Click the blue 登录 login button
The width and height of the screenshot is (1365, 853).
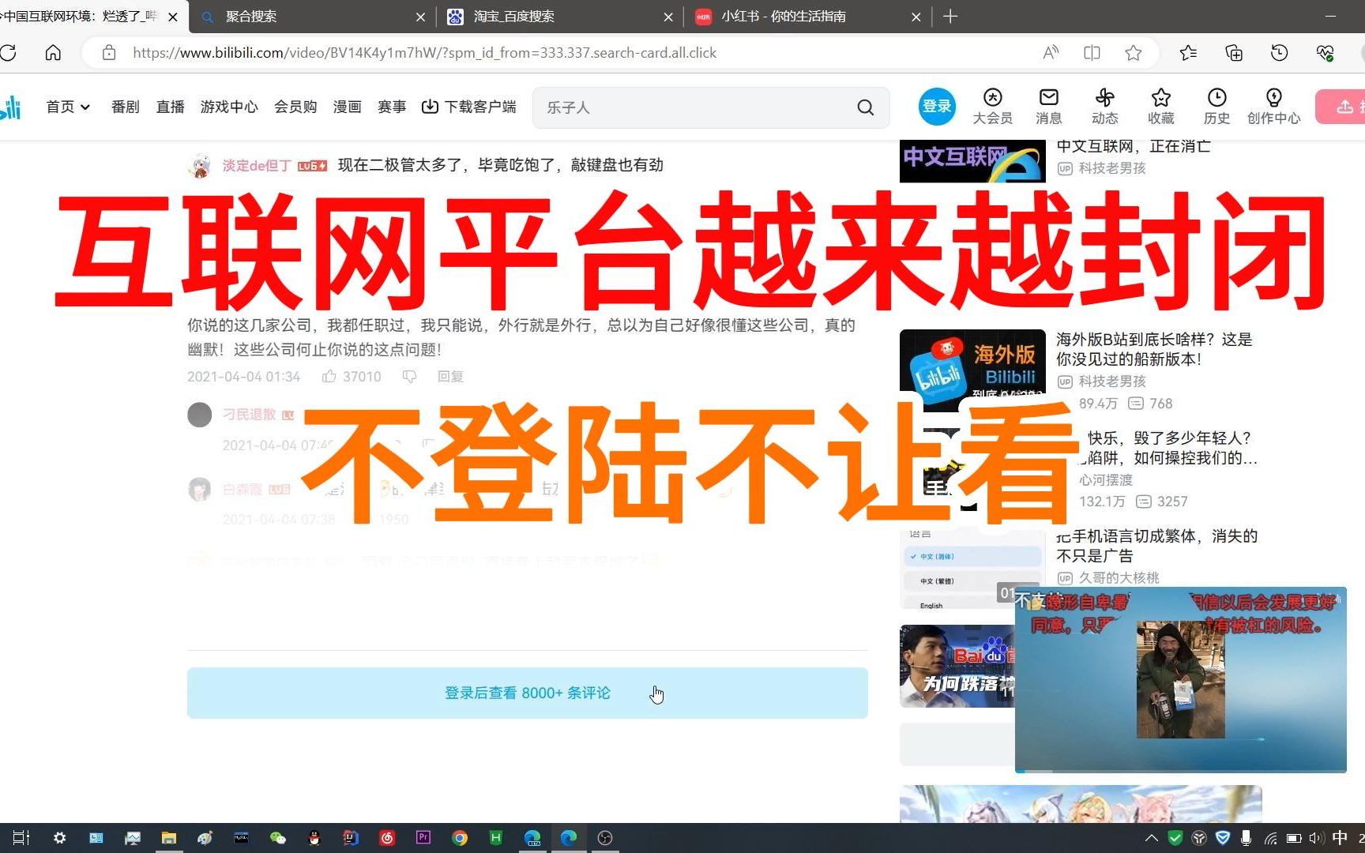pyautogui.click(x=937, y=107)
